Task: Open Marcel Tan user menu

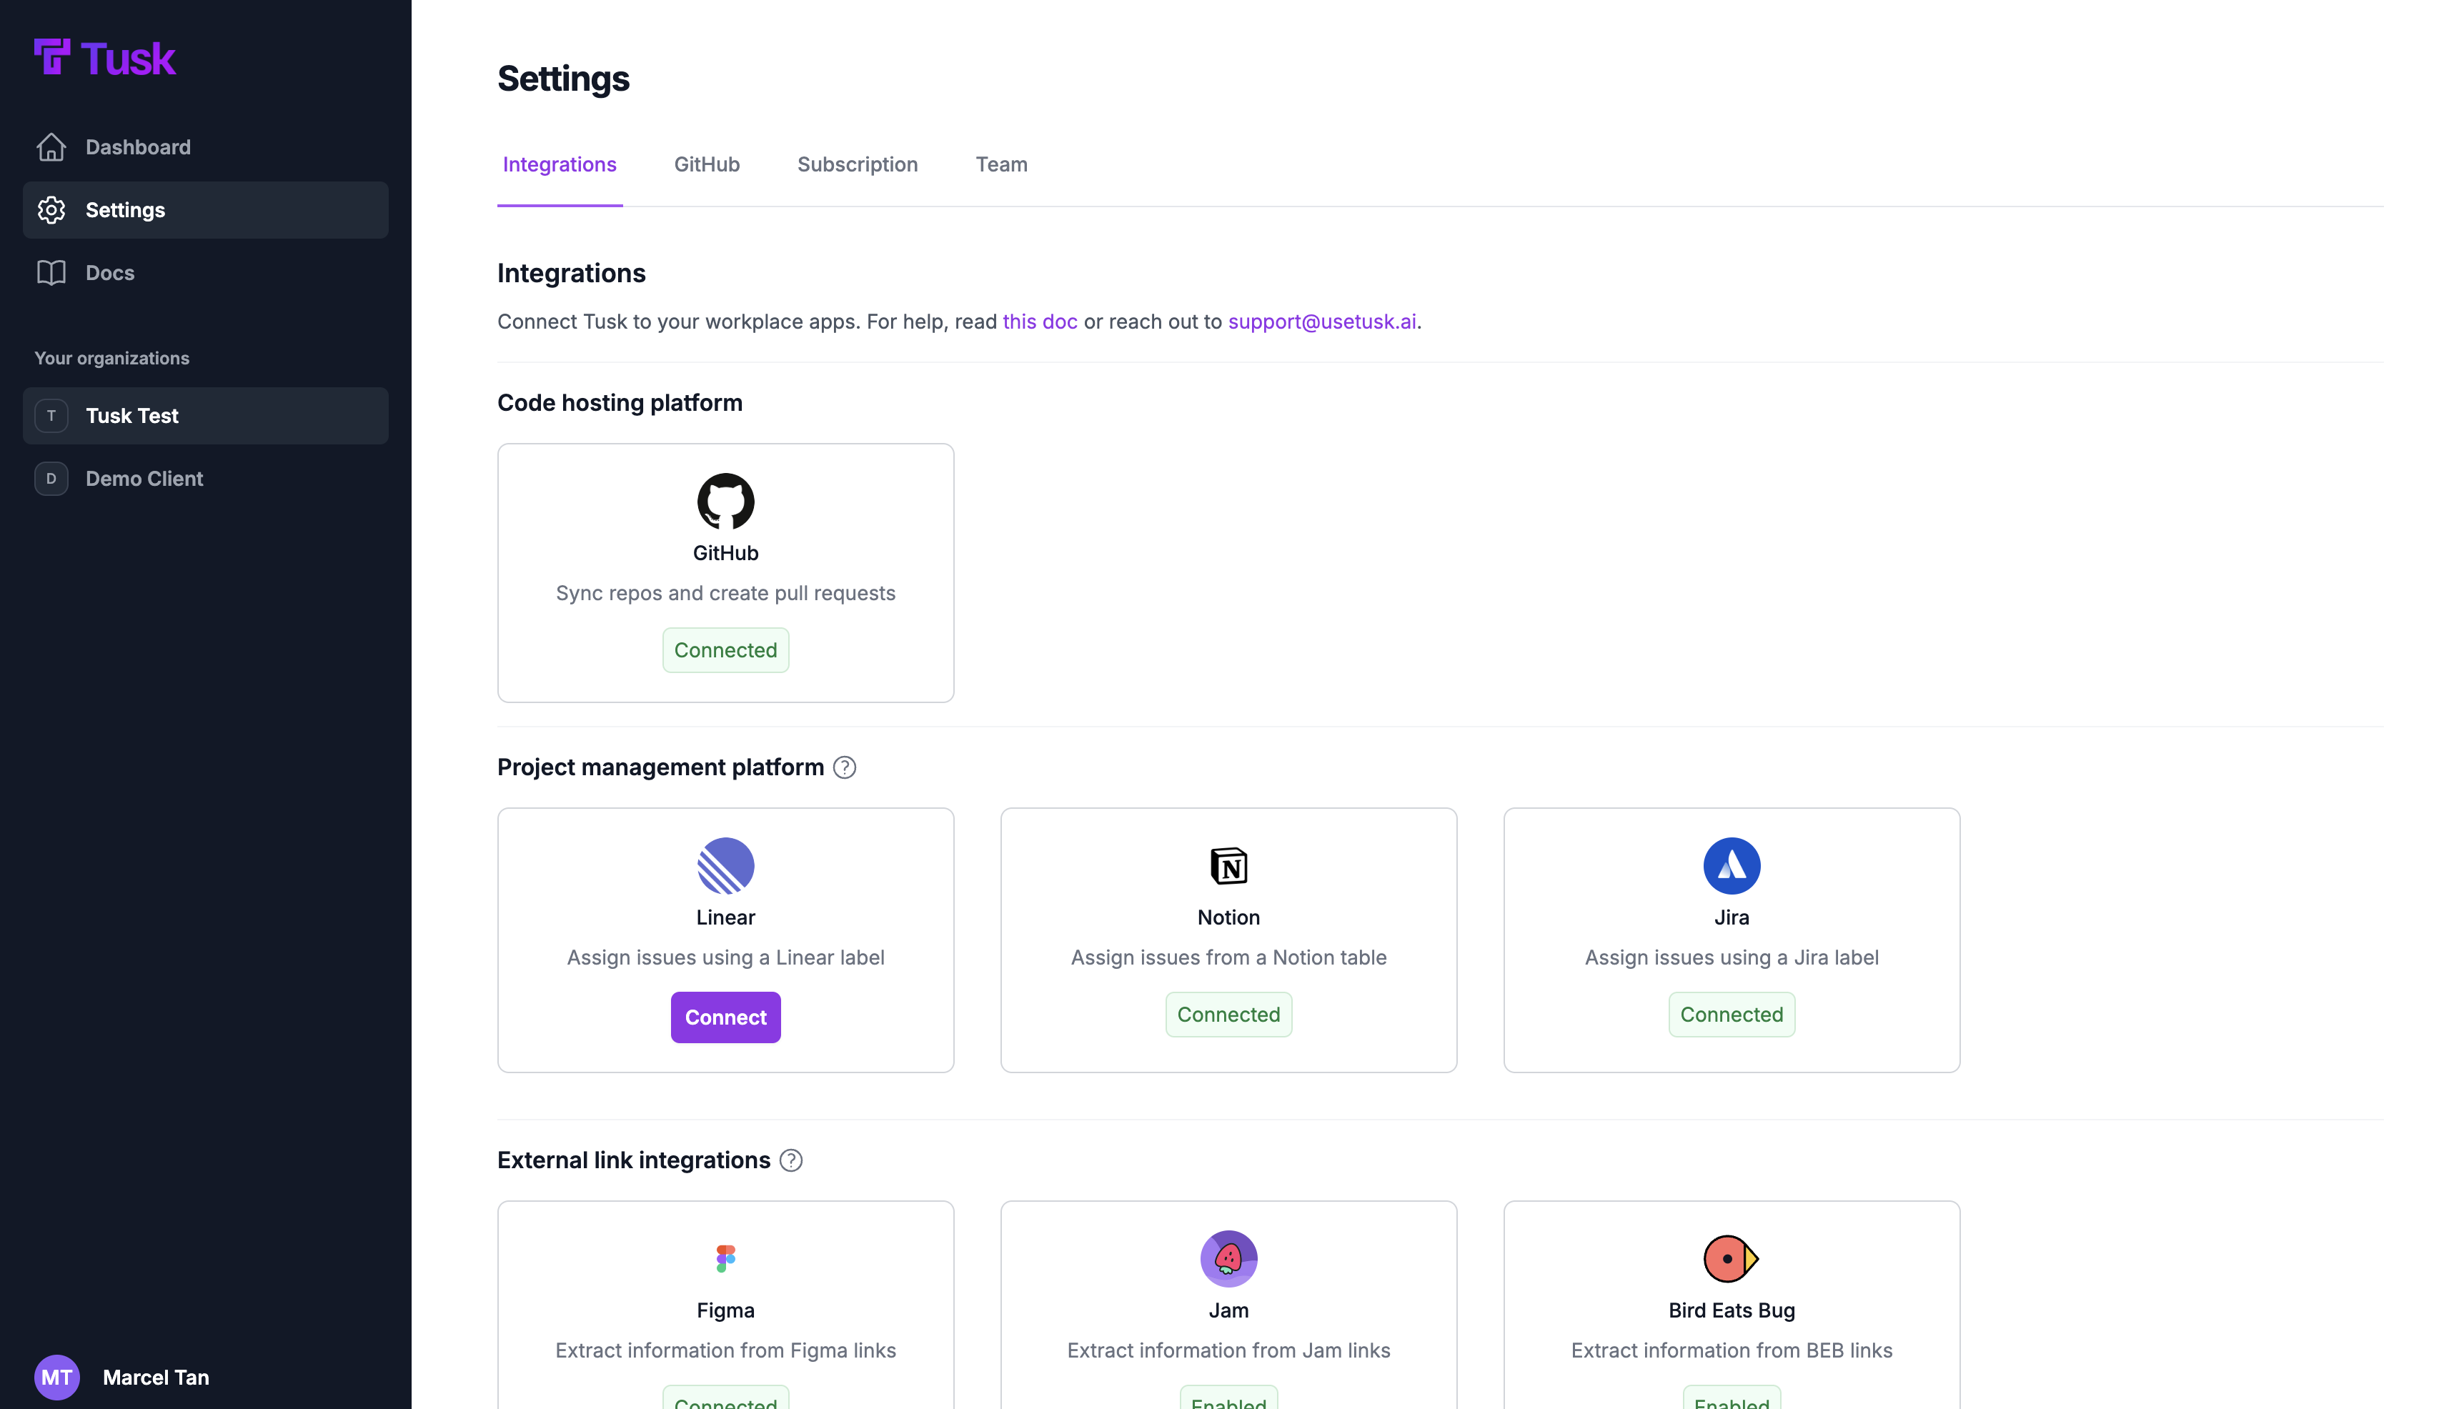Action: coord(122,1377)
